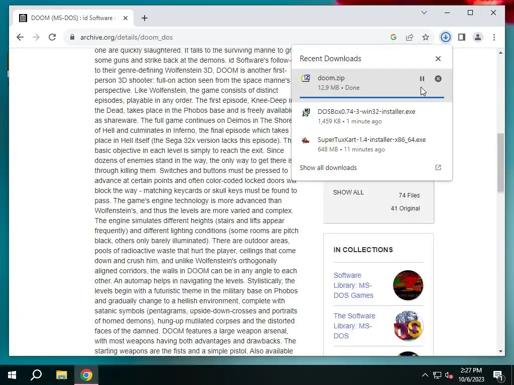Click the 74 Files count

pos(409,196)
